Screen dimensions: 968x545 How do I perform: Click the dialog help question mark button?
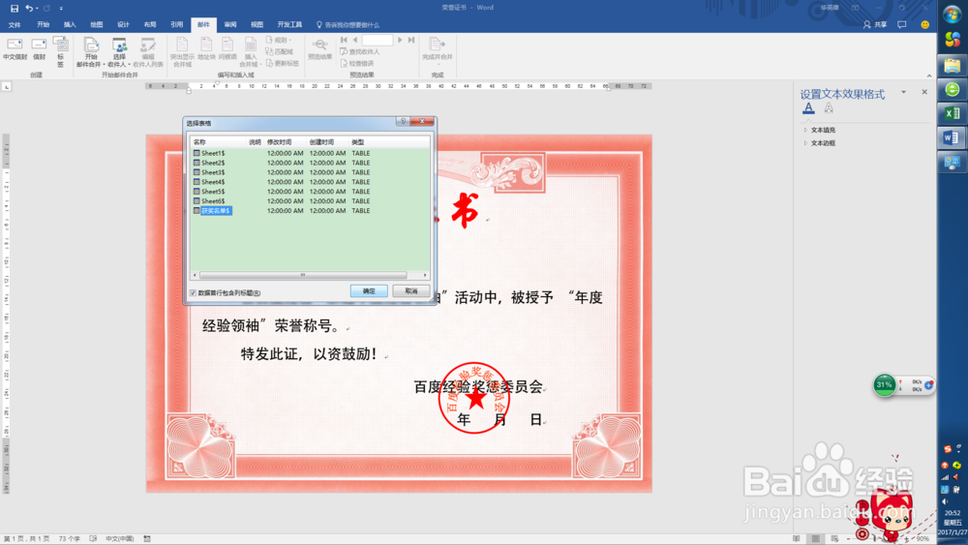403,122
